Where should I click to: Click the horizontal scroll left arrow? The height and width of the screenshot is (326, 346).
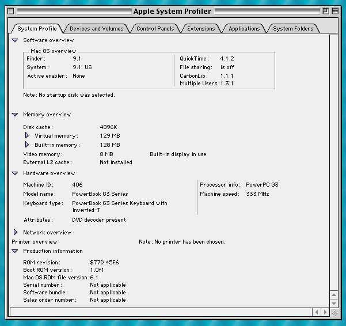317,312
